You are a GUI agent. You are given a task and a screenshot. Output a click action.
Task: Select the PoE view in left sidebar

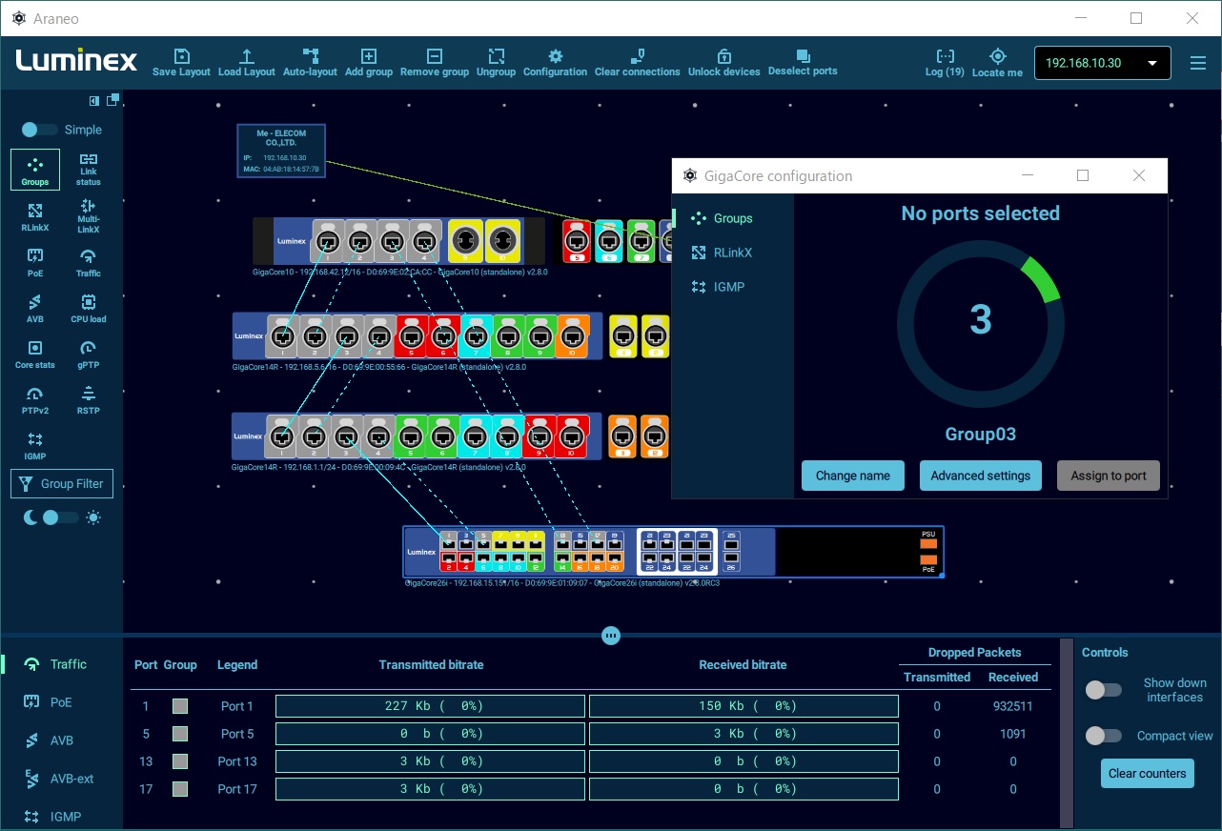(35, 261)
